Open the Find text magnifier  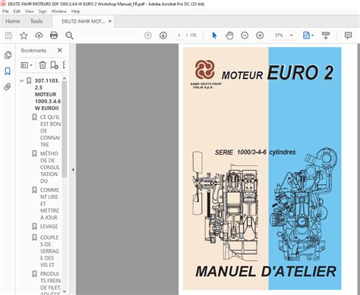tap(69, 36)
